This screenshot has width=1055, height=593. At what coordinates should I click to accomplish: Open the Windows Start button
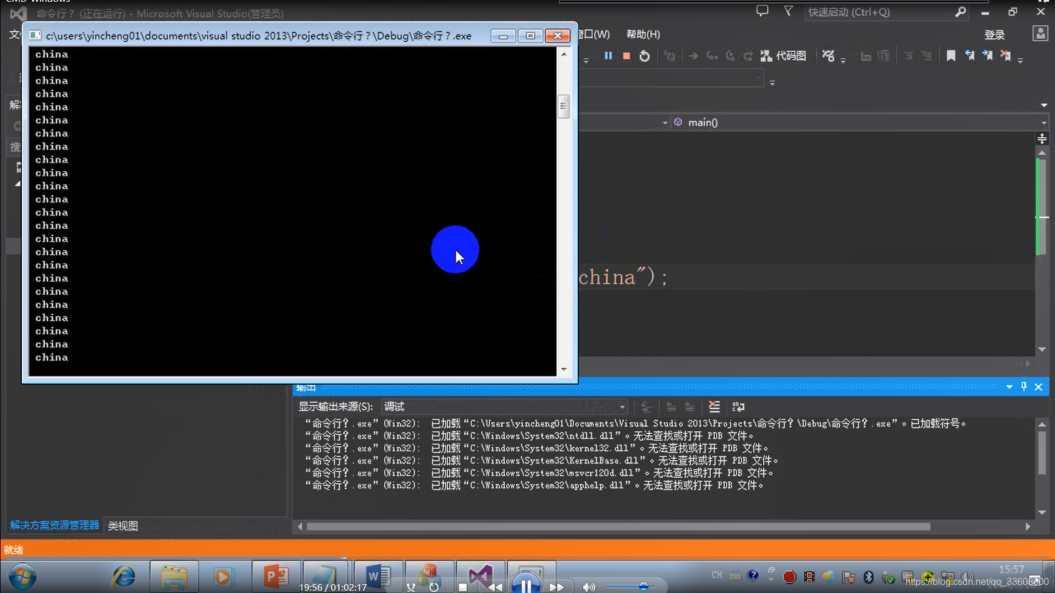point(22,577)
